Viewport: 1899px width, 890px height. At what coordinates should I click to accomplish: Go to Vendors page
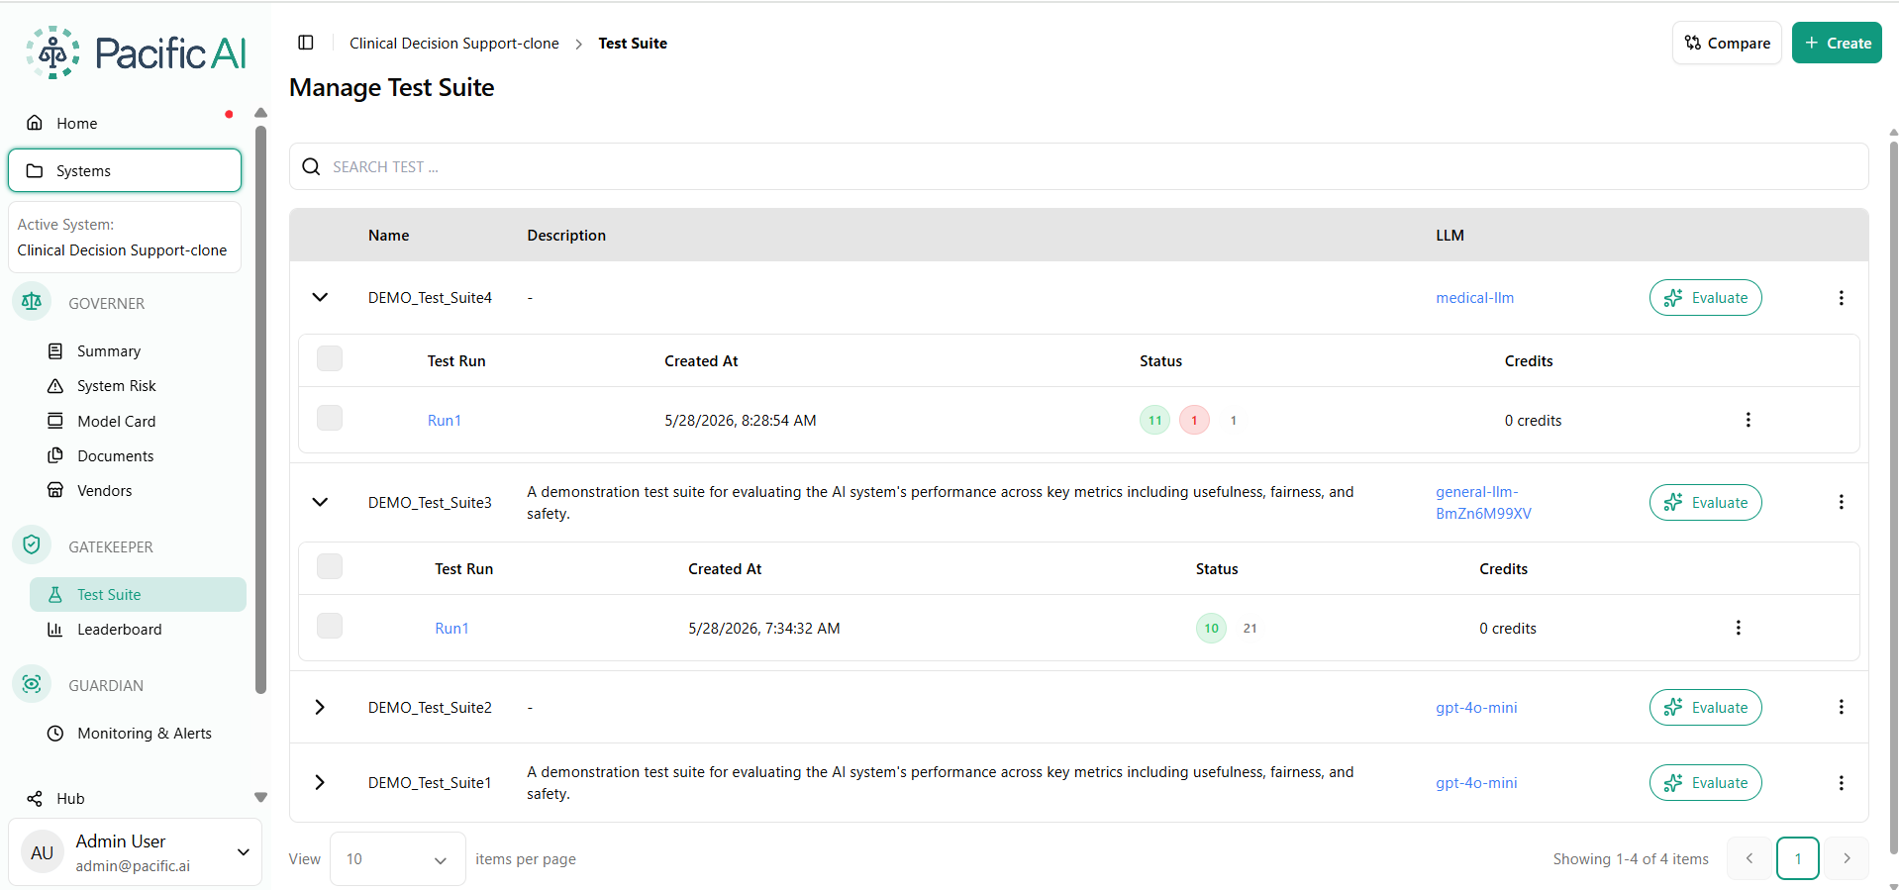104,490
